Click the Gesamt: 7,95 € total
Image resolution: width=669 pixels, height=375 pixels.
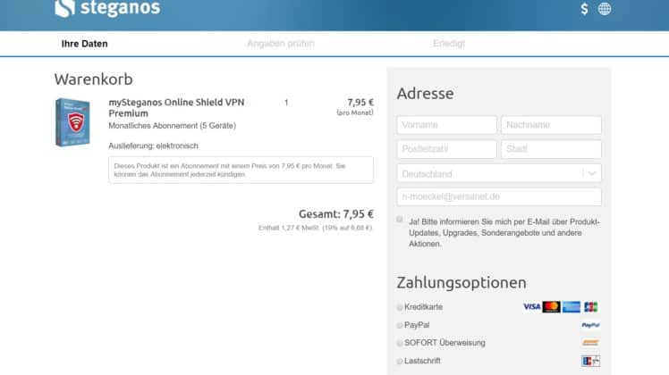click(x=335, y=214)
